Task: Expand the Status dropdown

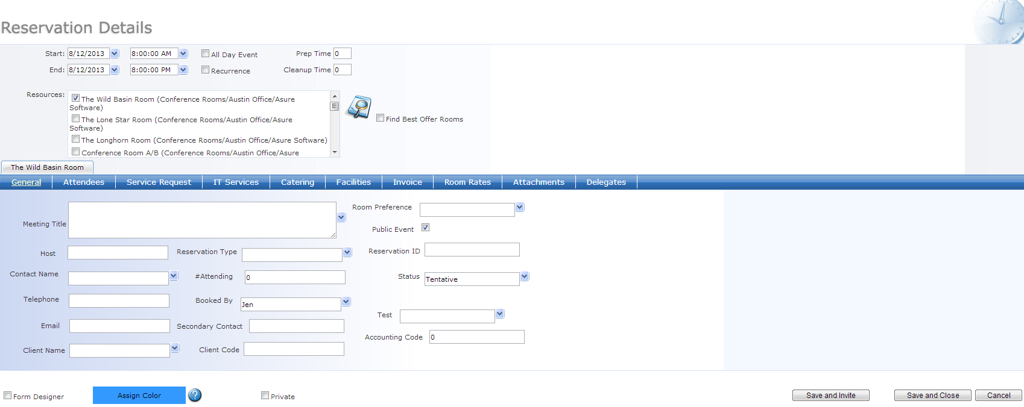Action: (525, 276)
